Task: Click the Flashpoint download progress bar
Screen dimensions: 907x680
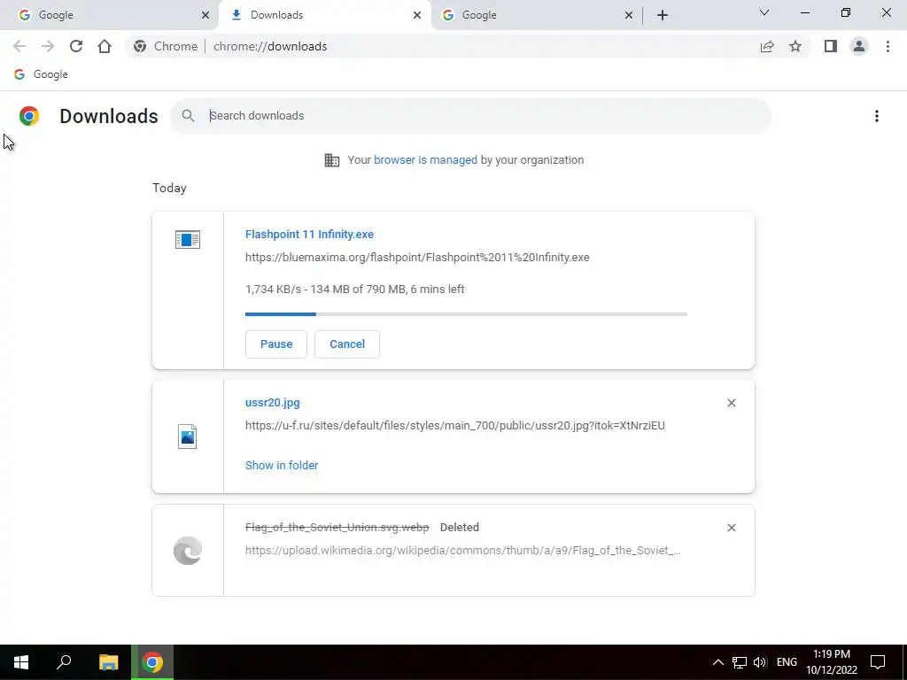Action: point(466,314)
